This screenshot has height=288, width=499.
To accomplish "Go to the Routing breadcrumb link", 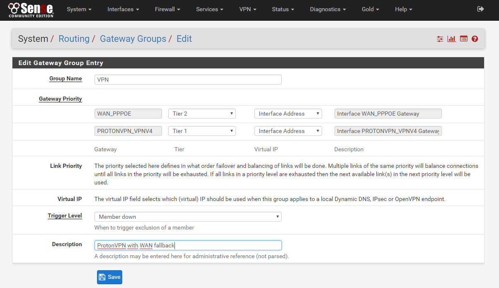I will (74, 39).
